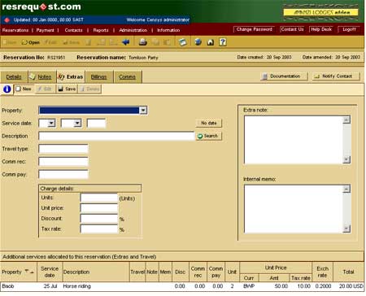
Task: Click the Help Desk button
Action: 321,29
